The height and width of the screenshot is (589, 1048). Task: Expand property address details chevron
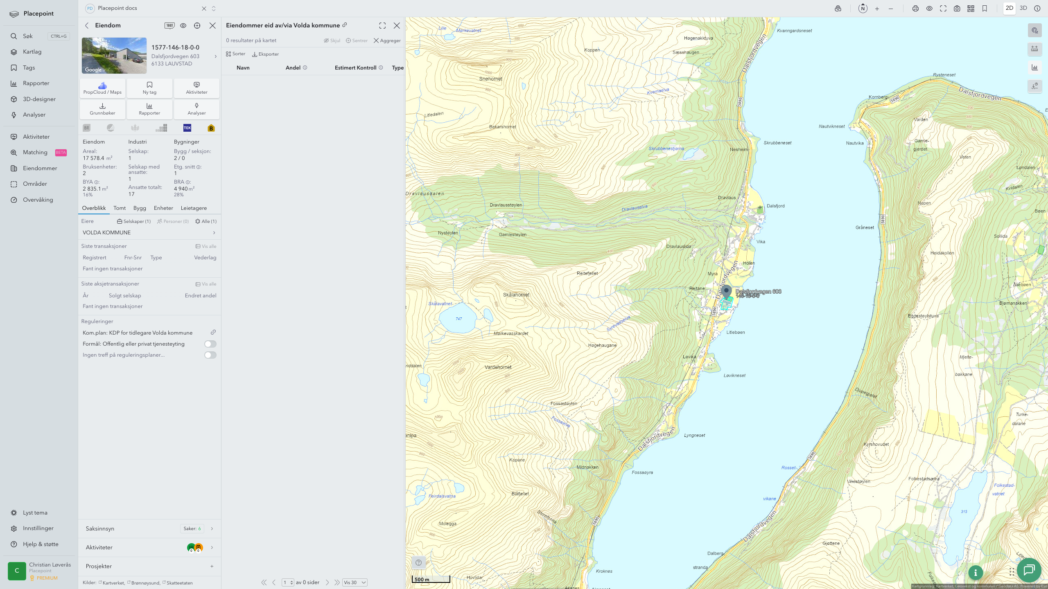(x=216, y=56)
